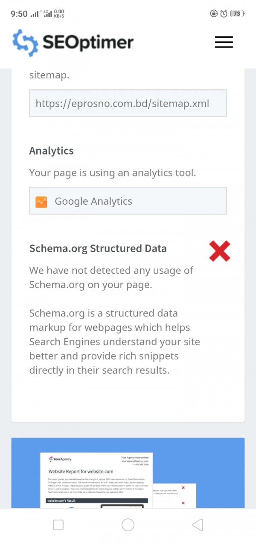256x542 pixels.
Task: Select the sitemap.xml URL box
Action: coord(128,103)
